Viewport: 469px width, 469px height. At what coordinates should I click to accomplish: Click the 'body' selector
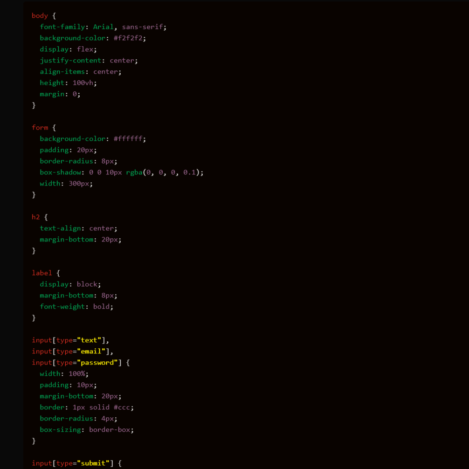(40, 15)
